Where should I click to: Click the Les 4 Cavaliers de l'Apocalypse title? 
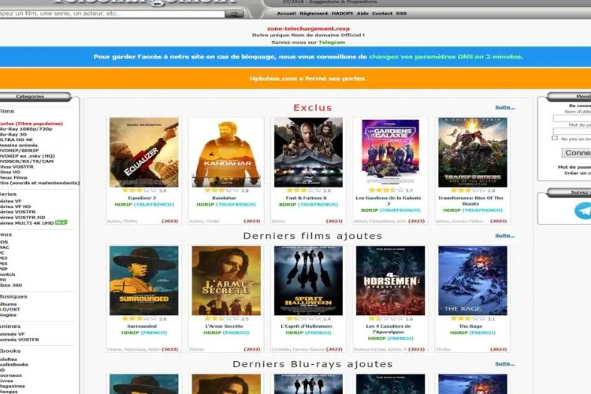coord(388,329)
